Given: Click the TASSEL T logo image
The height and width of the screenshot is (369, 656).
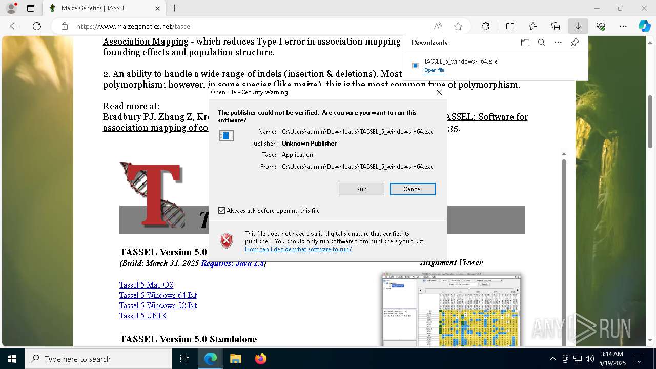Looking at the screenshot, I should [152, 195].
